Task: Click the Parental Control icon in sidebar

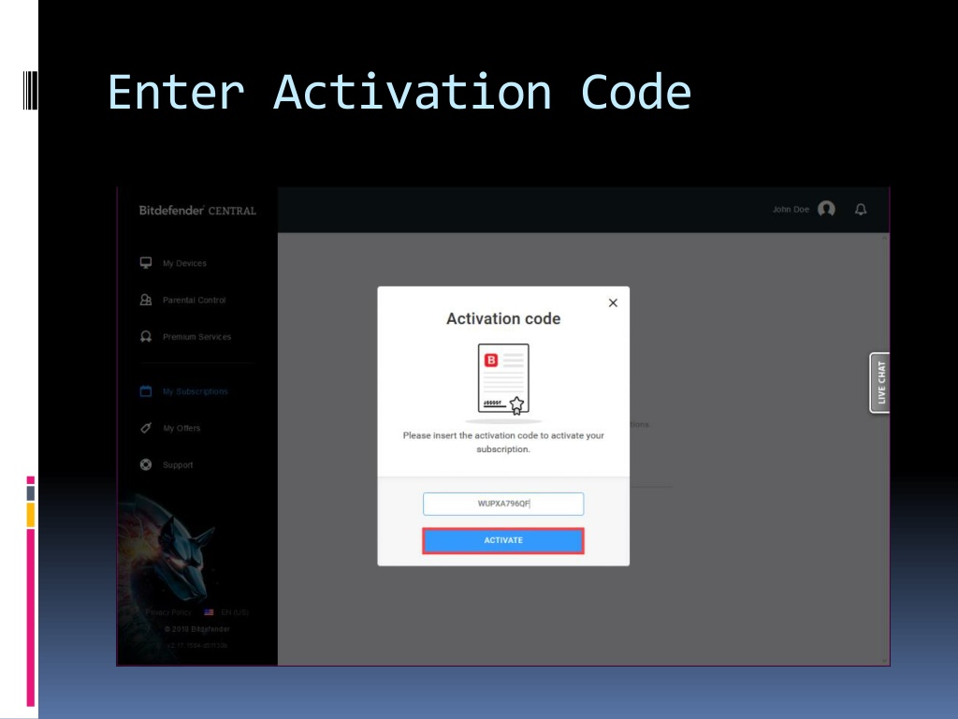Action: coord(145,300)
